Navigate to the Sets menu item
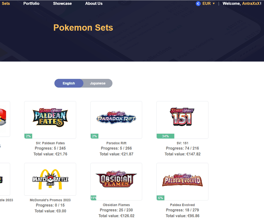 [6, 4]
